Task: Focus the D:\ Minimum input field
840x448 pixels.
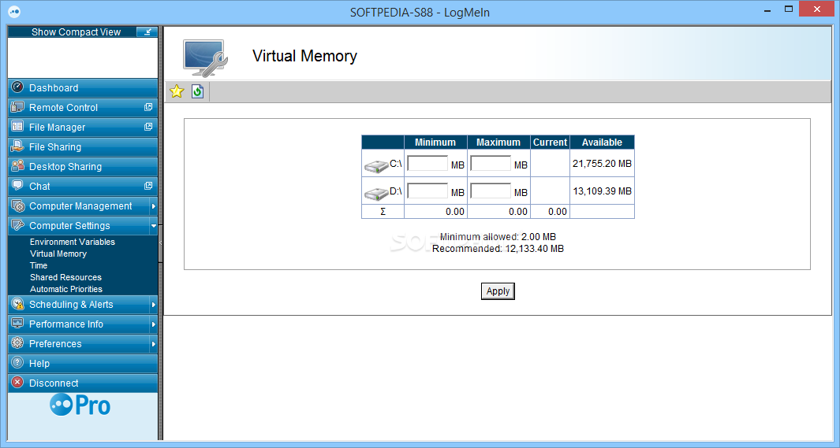Action: tap(427, 191)
